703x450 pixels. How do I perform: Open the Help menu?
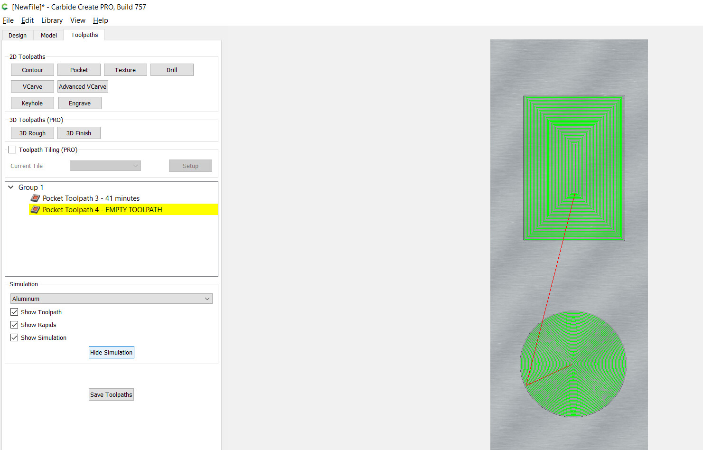[101, 20]
